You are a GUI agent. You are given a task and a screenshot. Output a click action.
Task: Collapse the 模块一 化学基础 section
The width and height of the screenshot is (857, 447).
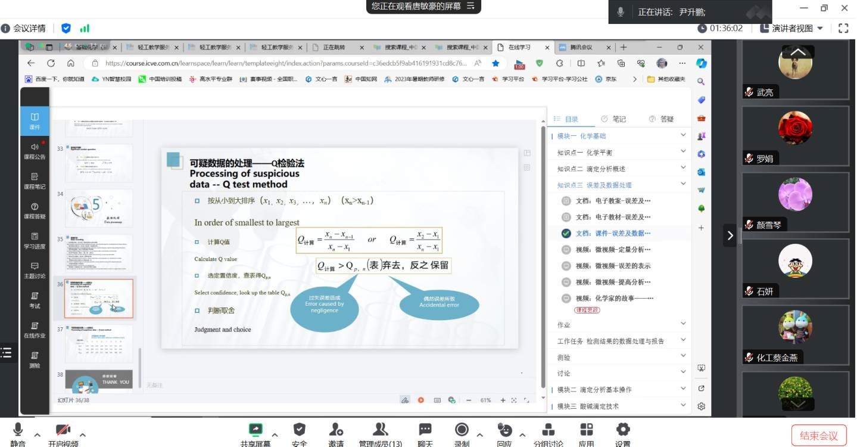(683, 136)
